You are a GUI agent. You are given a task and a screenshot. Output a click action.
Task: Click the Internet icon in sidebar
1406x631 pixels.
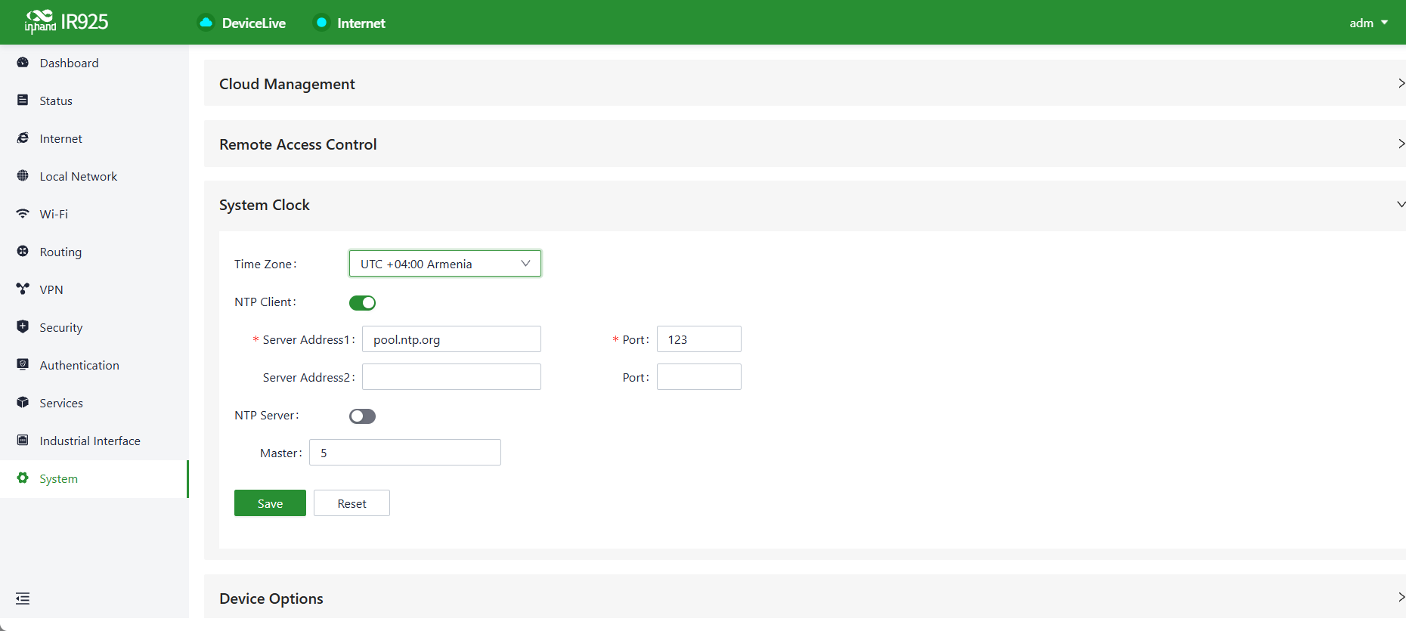click(23, 138)
